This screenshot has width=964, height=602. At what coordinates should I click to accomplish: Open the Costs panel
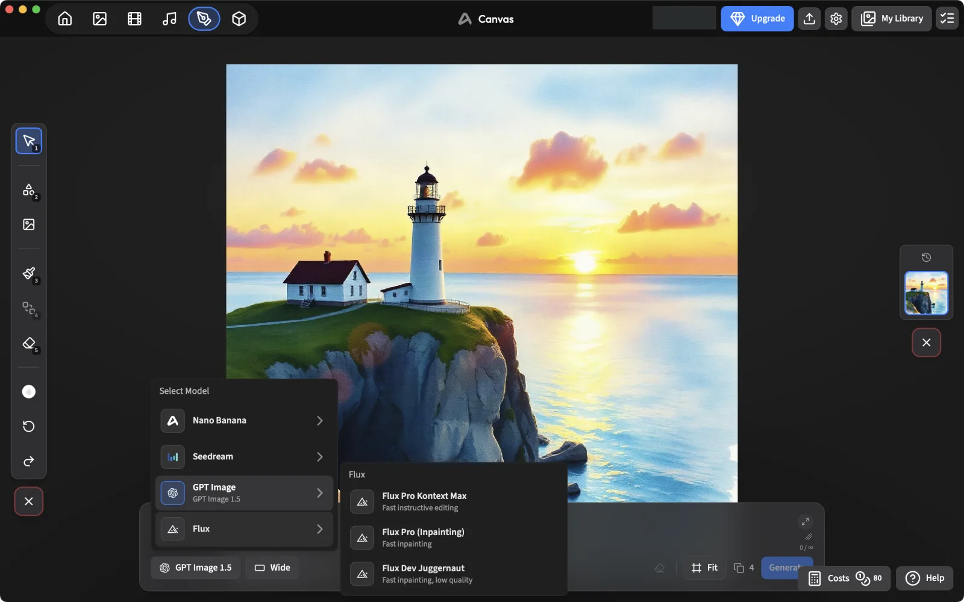point(844,578)
